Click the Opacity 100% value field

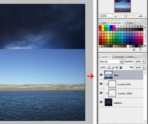pos(138,62)
